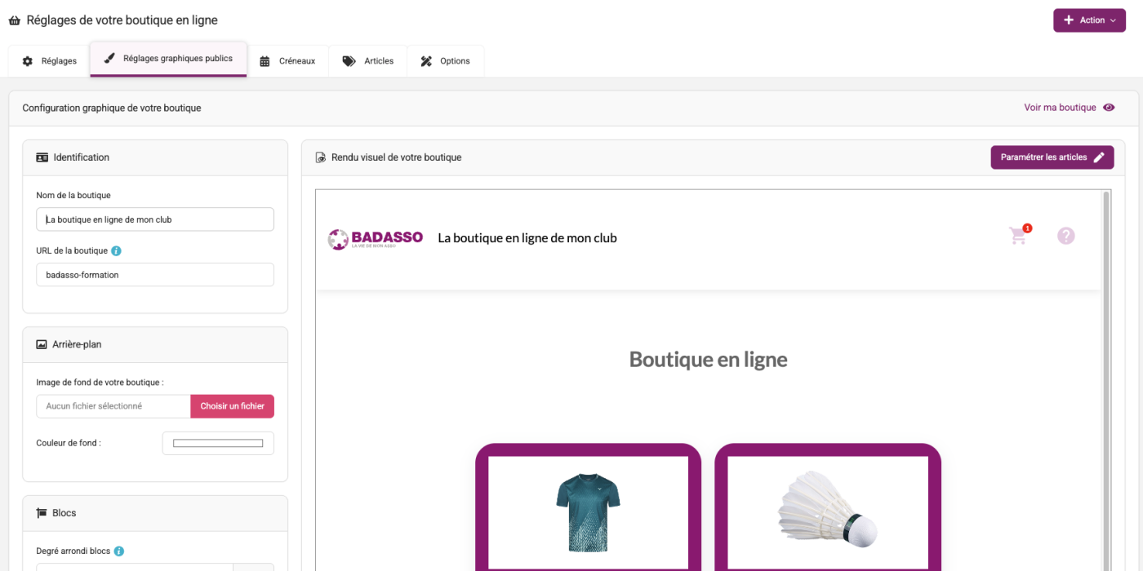Open the Action dropdown menu

point(1089,19)
